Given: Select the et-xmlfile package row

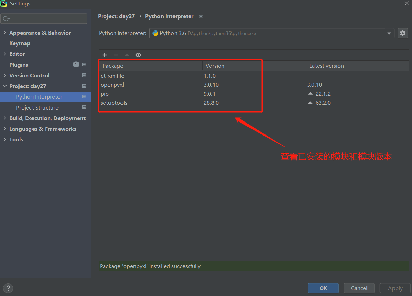Looking at the screenshot, I should click(254, 76).
